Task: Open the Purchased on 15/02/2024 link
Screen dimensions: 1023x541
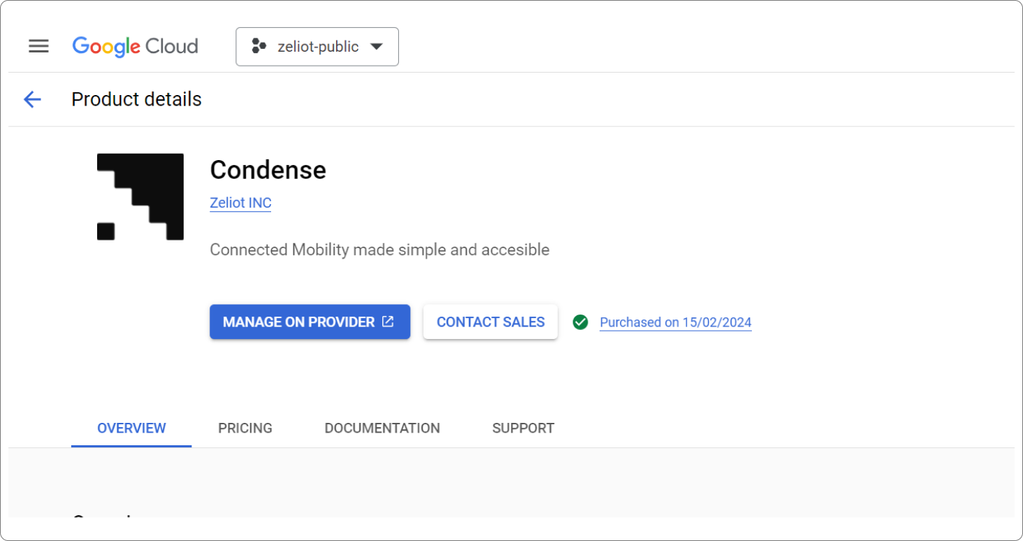Action: click(675, 322)
